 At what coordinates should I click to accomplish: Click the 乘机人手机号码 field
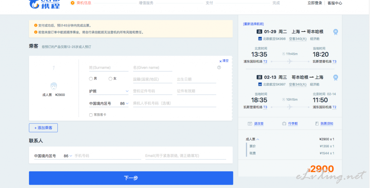coord(175,104)
